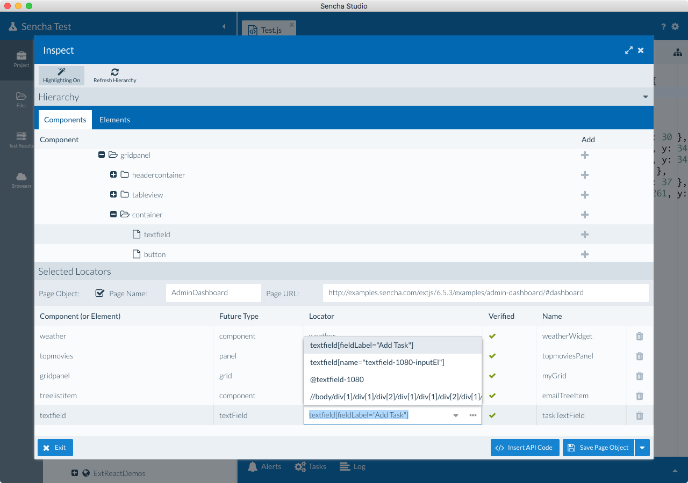Open Alerts in the bottom bar

[x=264, y=466]
